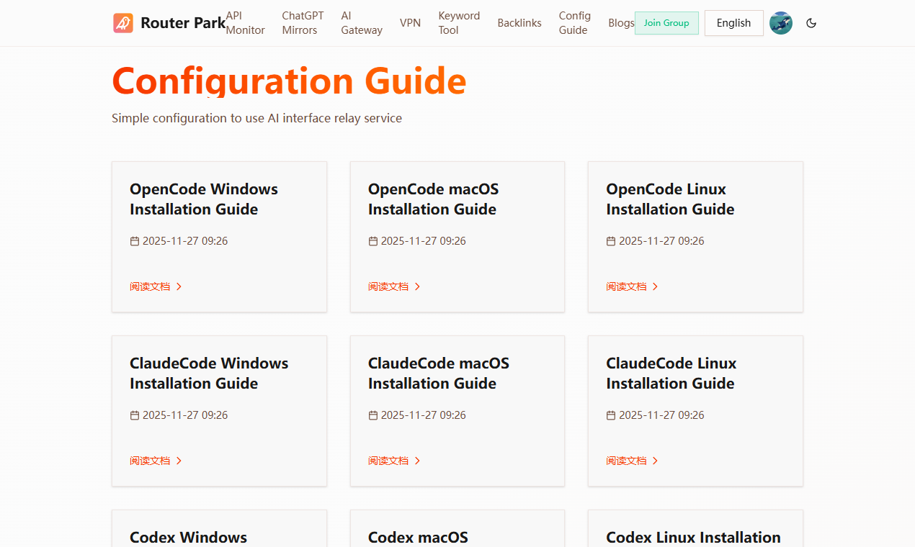Open Backlinks from the navigation bar
Screen dimensions: 915x547
click(x=519, y=23)
